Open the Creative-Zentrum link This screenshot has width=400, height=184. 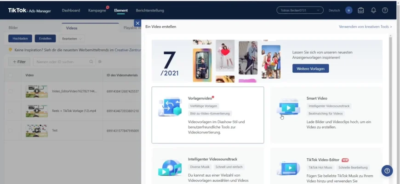(128, 50)
